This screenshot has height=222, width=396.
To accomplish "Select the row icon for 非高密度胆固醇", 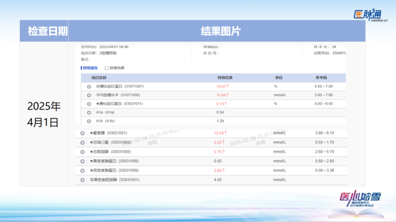I will point(82,180).
